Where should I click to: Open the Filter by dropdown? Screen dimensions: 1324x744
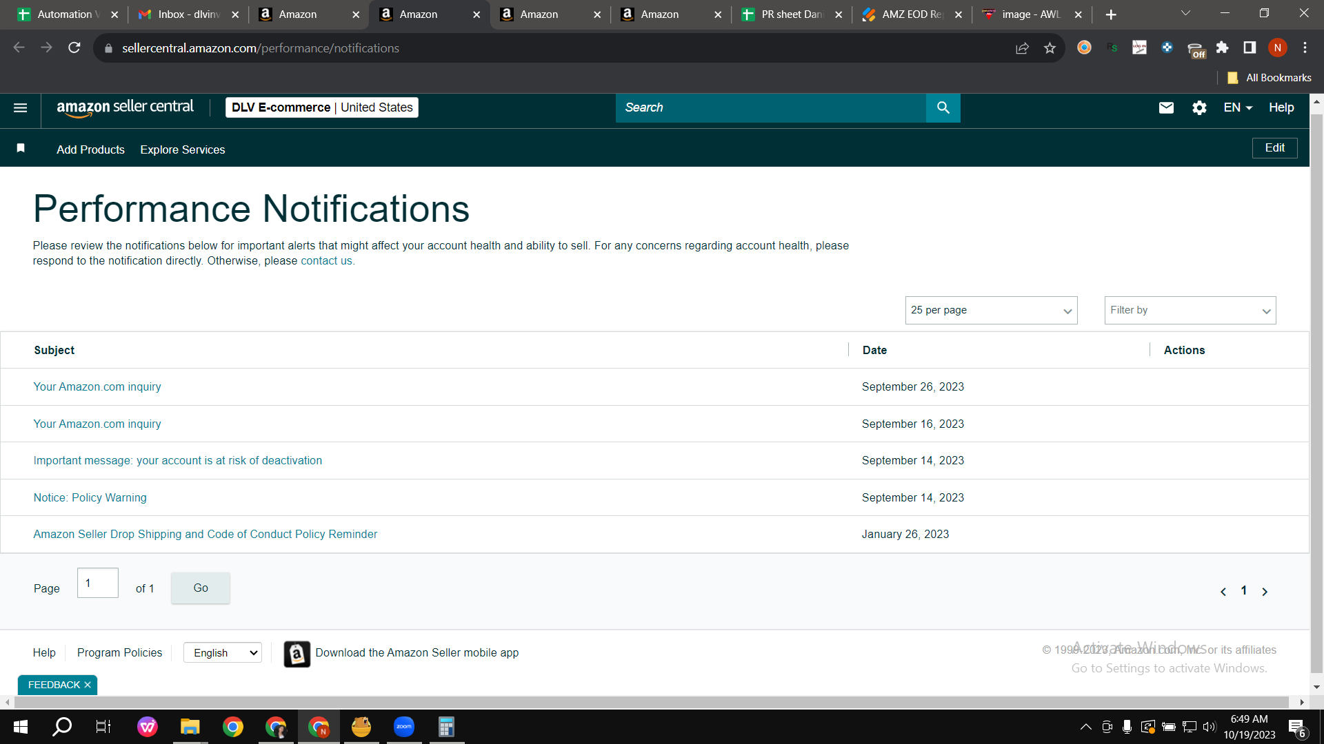(1190, 310)
